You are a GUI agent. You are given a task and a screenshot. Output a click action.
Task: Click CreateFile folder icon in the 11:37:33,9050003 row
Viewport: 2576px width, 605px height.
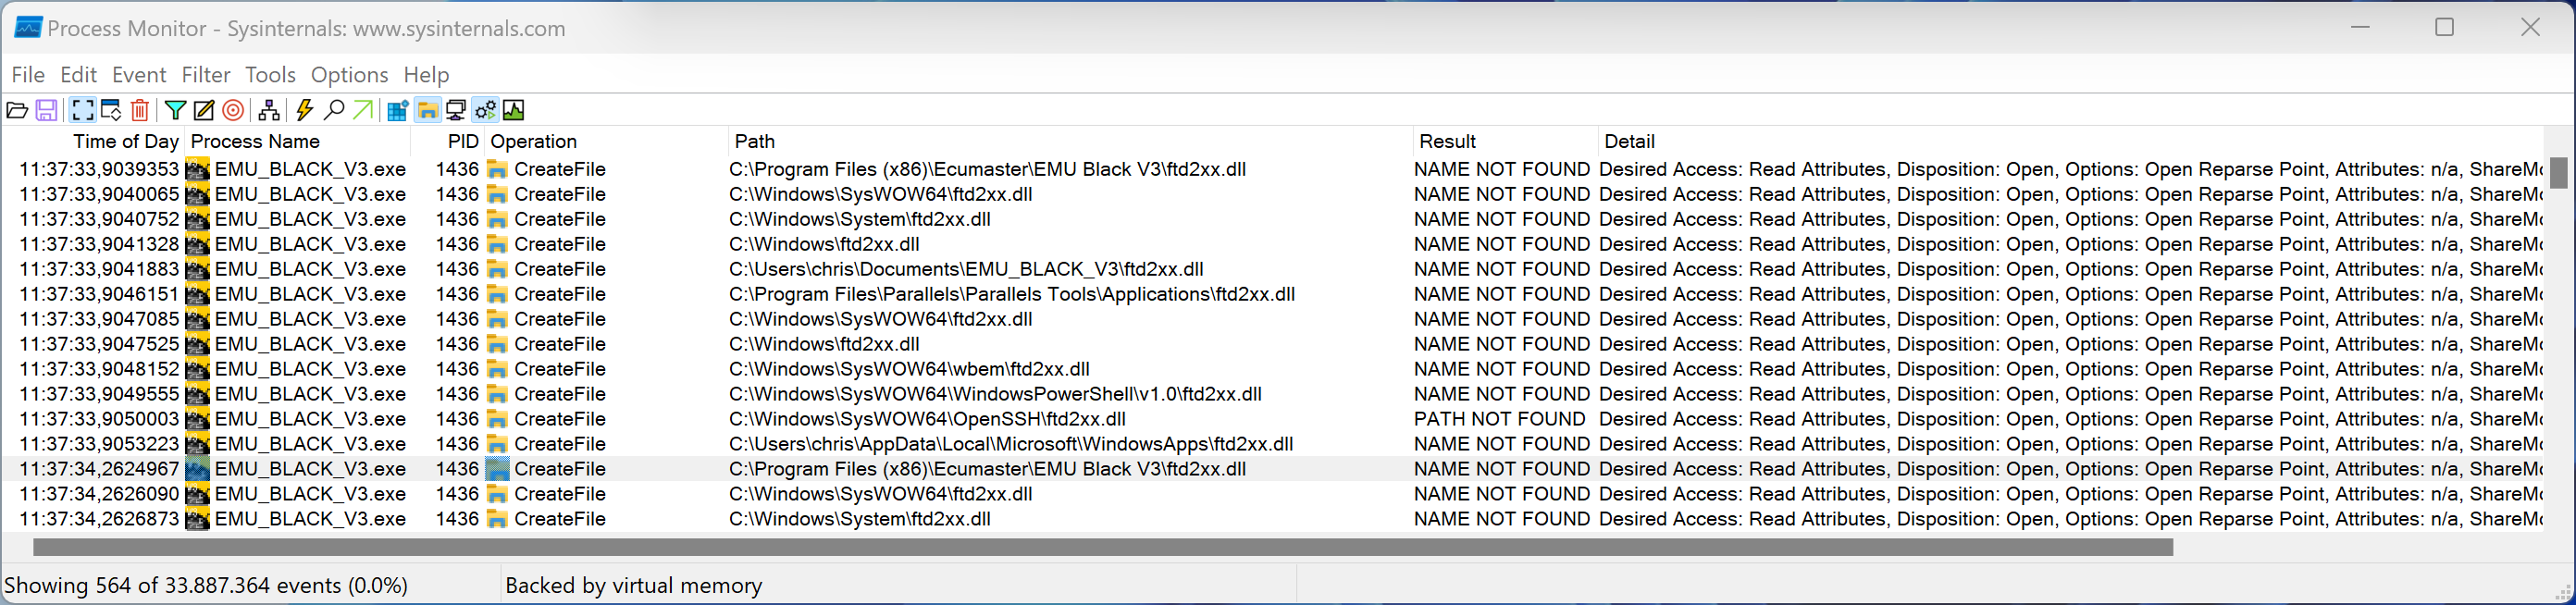click(497, 420)
